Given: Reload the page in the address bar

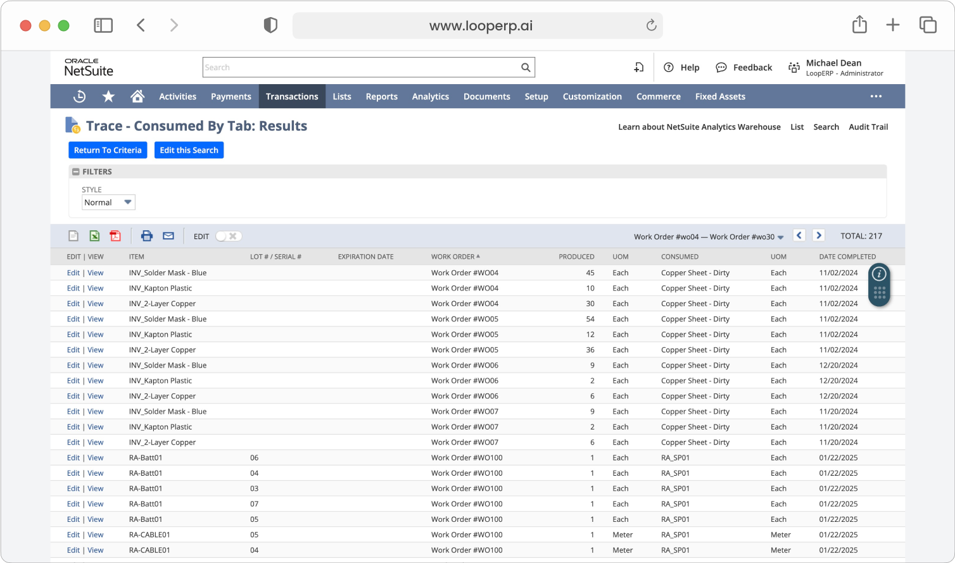Looking at the screenshot, I should 651,25.
